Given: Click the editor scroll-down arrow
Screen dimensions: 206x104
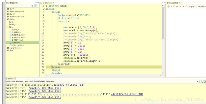Looking at the screenshot, I should 163,73.
